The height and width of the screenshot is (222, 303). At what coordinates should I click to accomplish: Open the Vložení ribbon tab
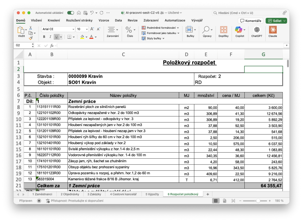click(x=36, y=20)
